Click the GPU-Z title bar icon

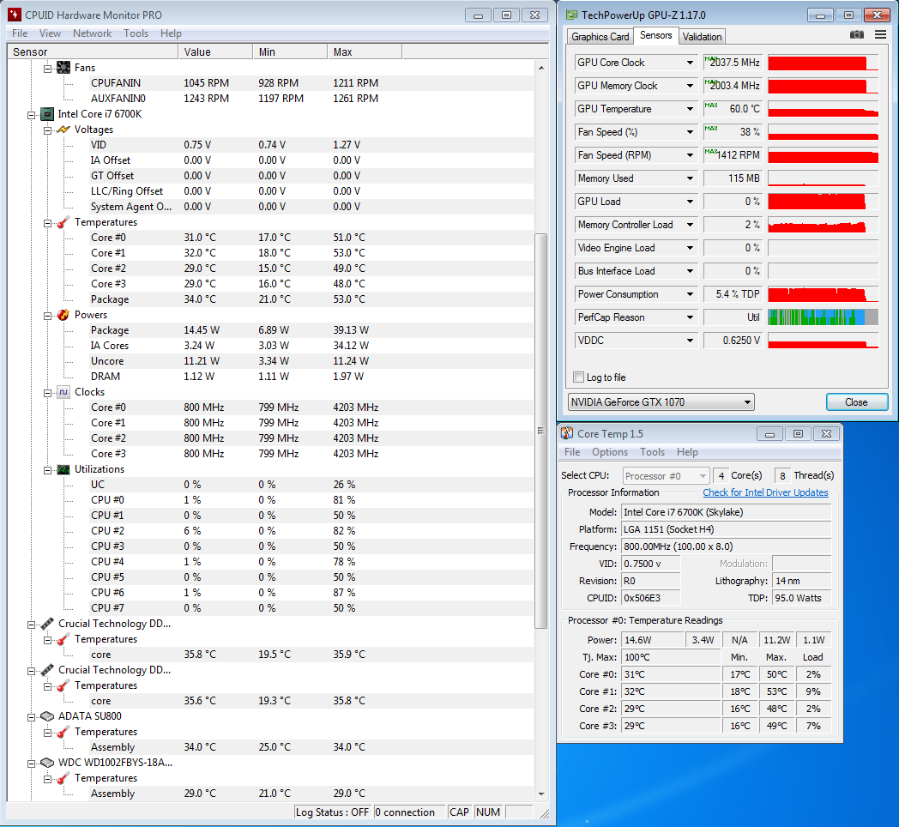571,15
